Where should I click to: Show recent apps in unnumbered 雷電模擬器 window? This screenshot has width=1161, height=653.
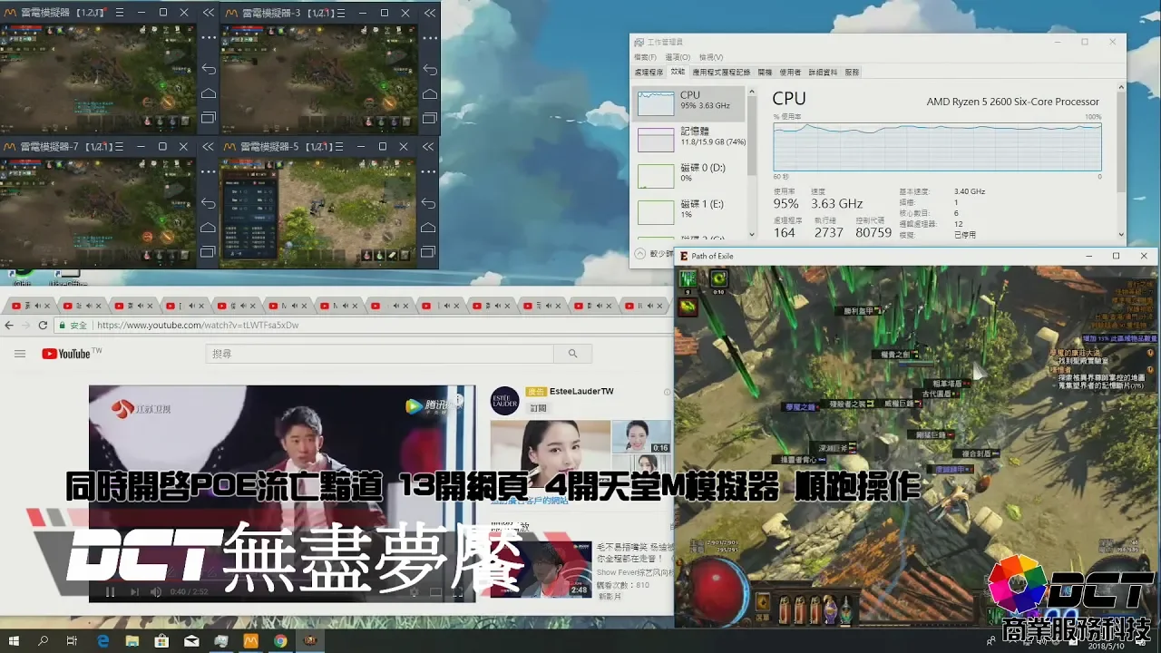click(x=209, y=117)
